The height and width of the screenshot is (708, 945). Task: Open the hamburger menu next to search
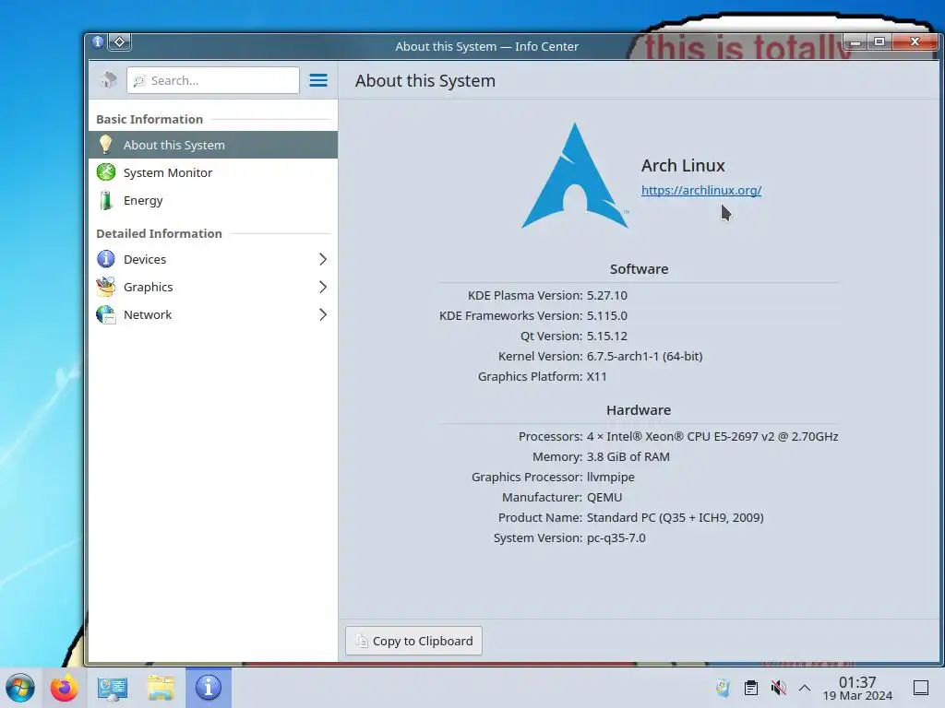(318, 80)
